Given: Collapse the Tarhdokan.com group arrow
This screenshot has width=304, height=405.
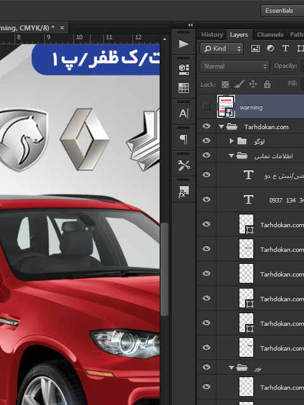Looking at the screenshot, I should coord(221,127).
